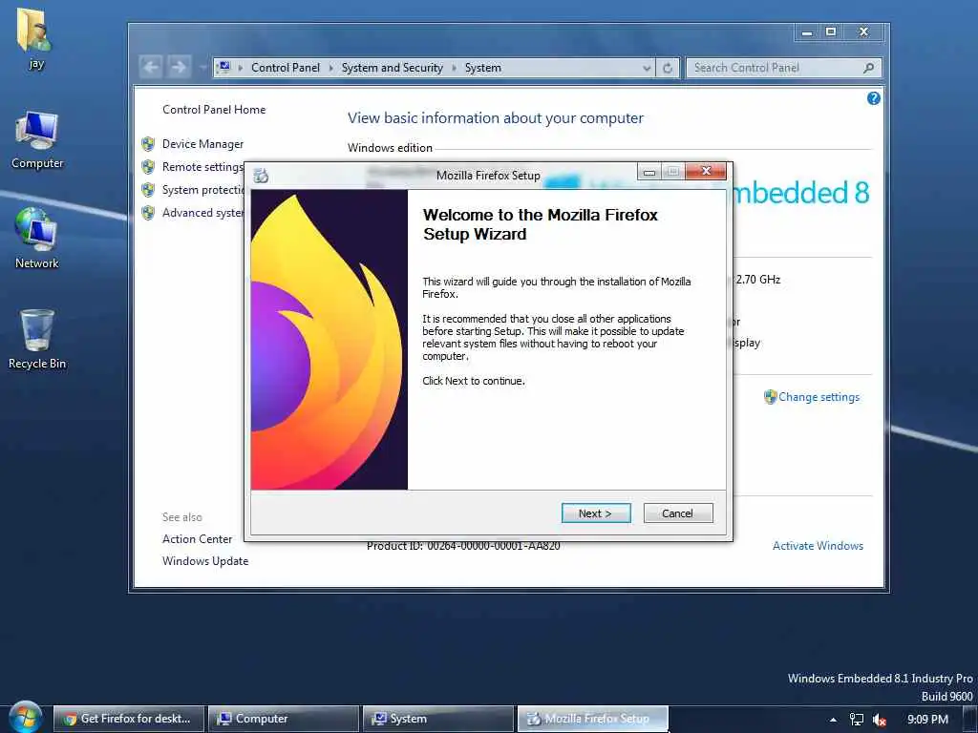Select Control Panel in breadcrumb
978x733 pixels.
tap(285, 68)
